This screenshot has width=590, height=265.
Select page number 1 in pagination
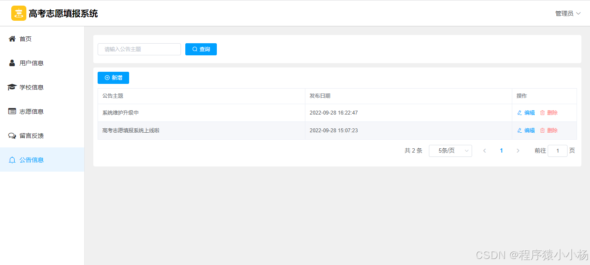[501, 151]
